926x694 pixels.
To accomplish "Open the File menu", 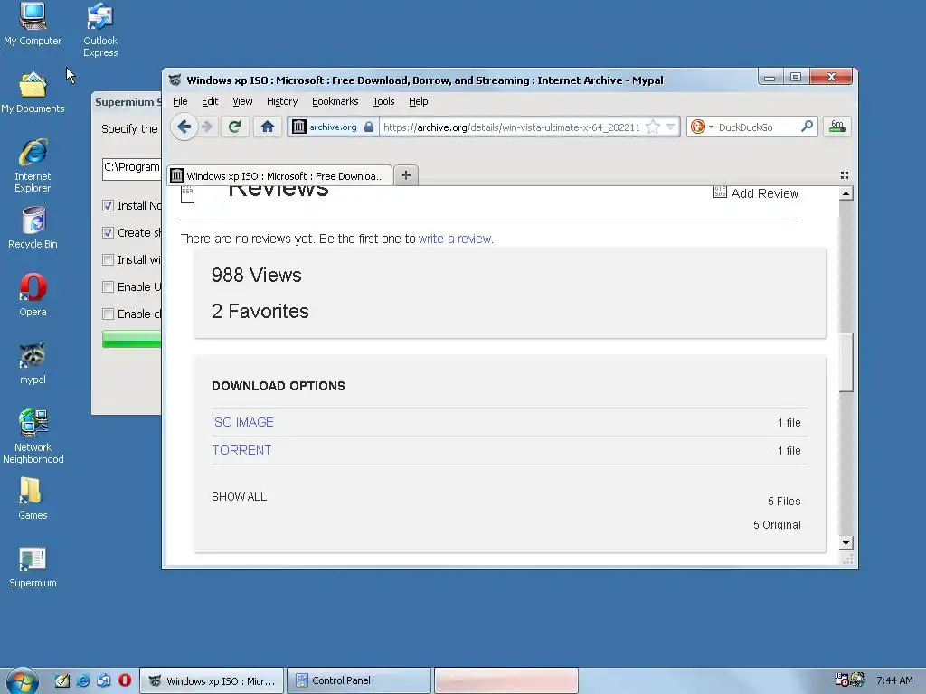I will click(180, 101).
